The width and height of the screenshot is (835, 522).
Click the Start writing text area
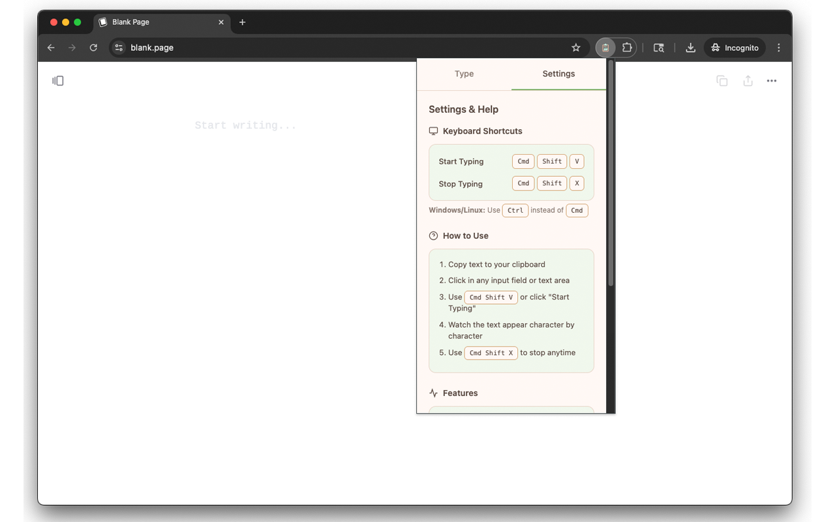[x=245, y=125]
